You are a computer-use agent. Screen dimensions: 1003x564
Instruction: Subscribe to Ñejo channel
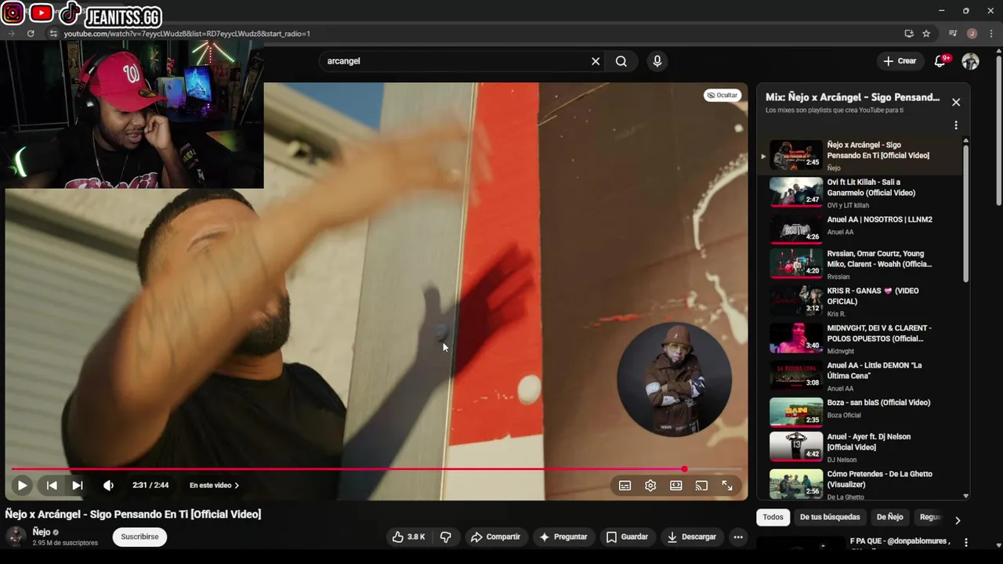pos(139,537)
